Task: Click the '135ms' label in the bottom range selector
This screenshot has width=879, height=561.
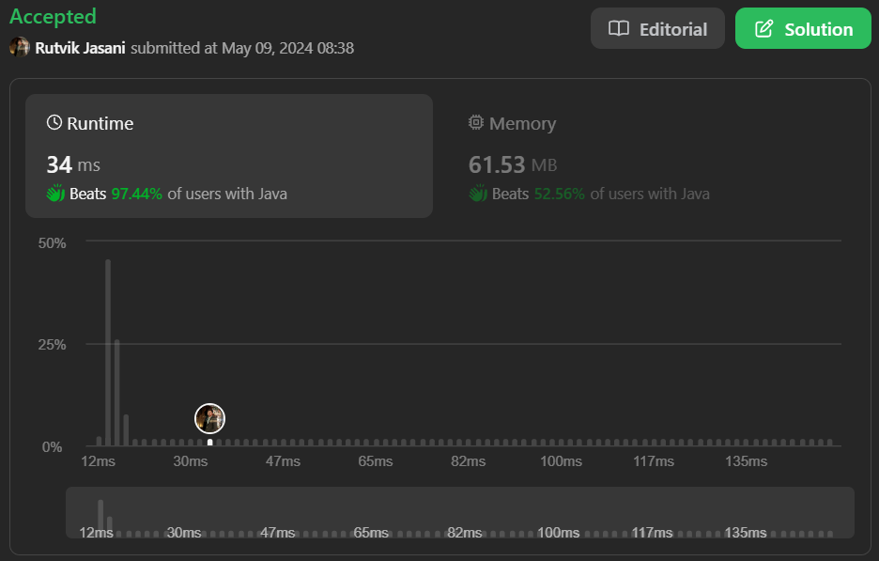Action: point(746,533)
